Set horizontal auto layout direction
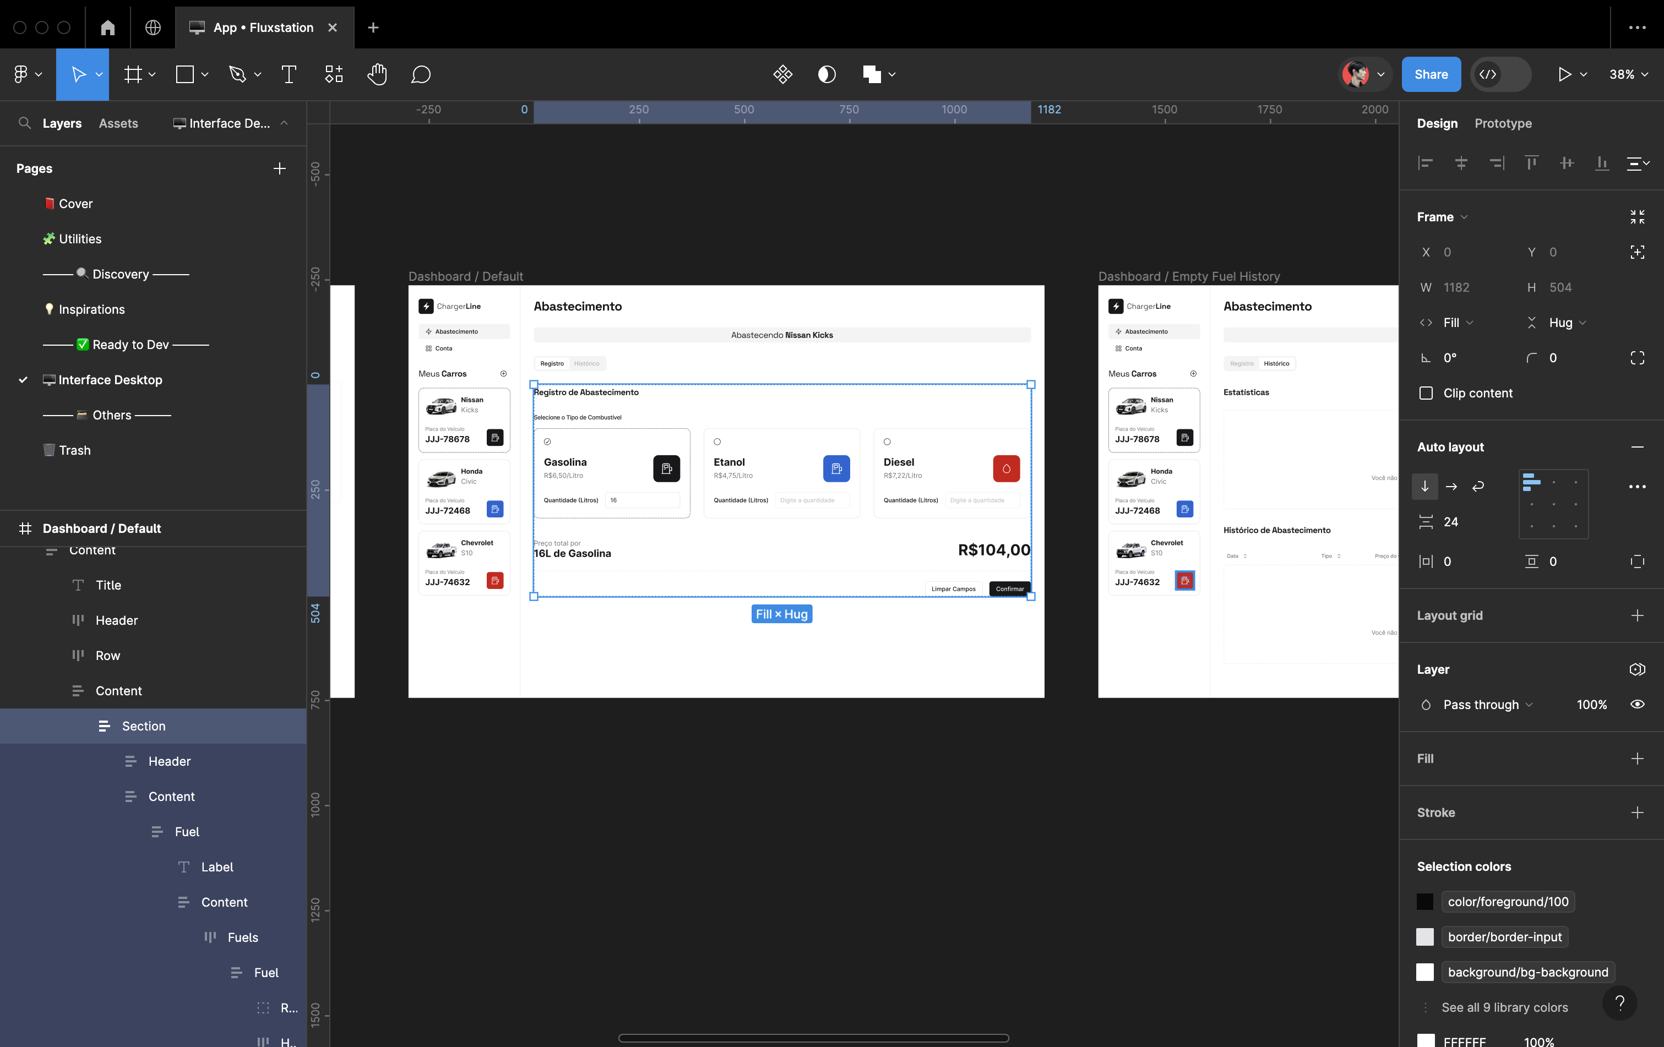This screenshot has height=1047, width=1664. 1451,487
